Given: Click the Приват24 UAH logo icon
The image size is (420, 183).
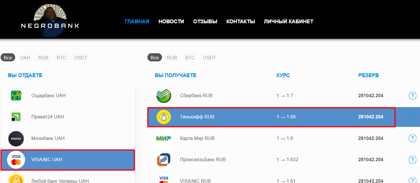Looking at the screenshot, I should pyautogui.click(x=16, y=117).
